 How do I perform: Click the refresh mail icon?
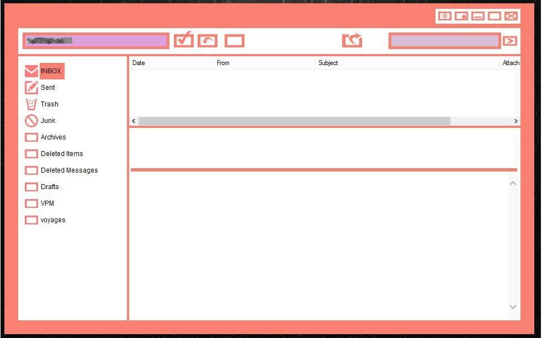tap(352, 40)
